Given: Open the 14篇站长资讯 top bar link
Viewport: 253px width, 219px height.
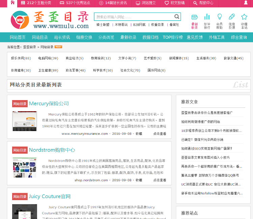Looking at the screenshot, I should click(113, 3).
